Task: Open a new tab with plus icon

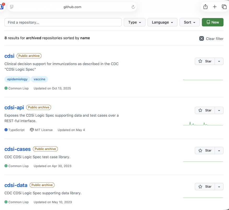Action: tap(215, 7)
